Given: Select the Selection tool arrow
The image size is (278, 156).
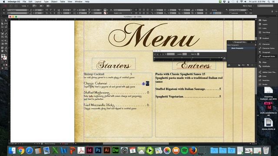Looking at the screenshot, I should coord(2,20).
